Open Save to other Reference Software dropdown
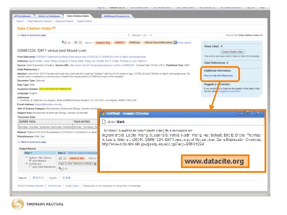 pos(77,164)
